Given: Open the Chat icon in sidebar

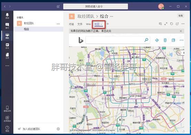Looking at the screenshot, I should pyautogui.click(x=7, y=26).
